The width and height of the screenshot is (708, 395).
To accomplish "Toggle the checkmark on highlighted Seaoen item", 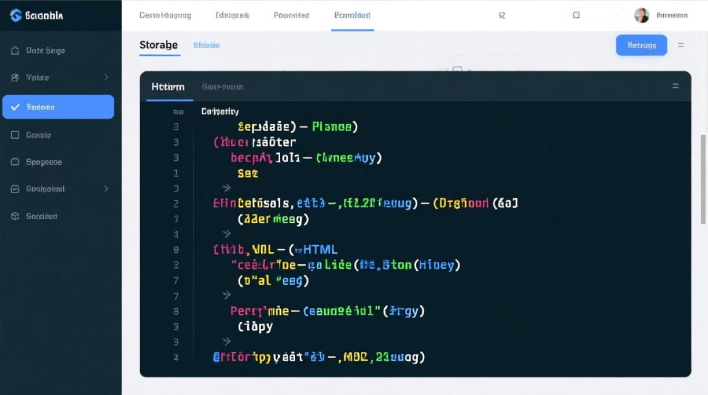I will (15, 107).
